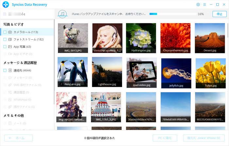Select カメラロール (113) category
Screen dimensions: 229x146
[x=27, y=32]
